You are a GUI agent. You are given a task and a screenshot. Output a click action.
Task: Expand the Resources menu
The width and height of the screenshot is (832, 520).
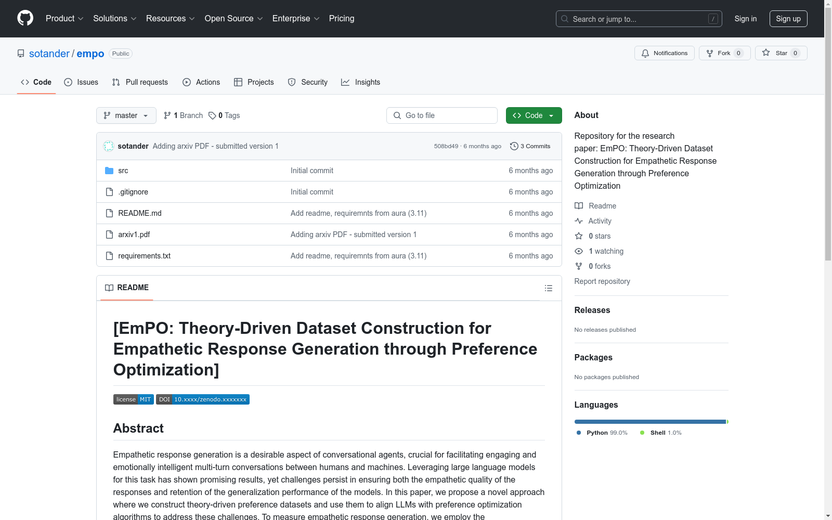(x=171, y=19)
